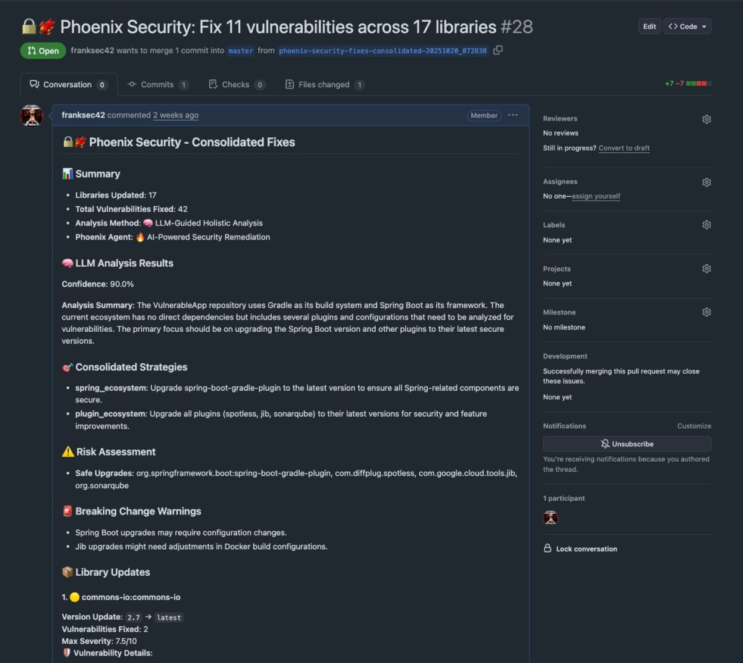The image size is (743, 663).
Task: Open Reviewers settings gear
Action: 706,119
